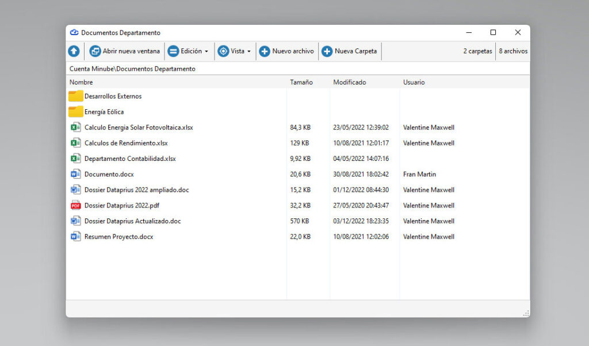Click the window resize grip in the corner
This screenshot has width=589, height=346.
click(526, 313)
